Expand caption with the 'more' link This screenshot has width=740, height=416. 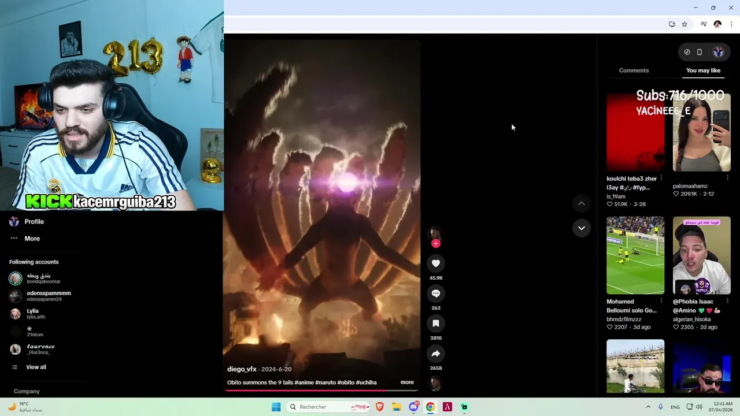[x=407, y=382]
